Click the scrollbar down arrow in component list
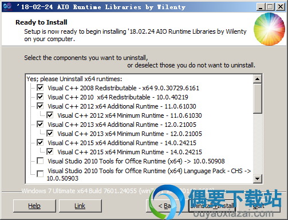This screenshot has width=288, height=220. point(258,179)
